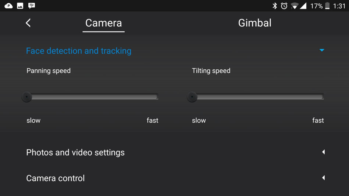
Task: Open the BBM message notification icon
Action: tap(32, 6)
